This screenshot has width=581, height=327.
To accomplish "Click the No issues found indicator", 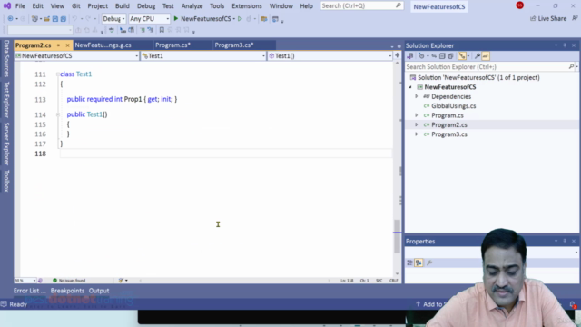I will pos(69,281).
